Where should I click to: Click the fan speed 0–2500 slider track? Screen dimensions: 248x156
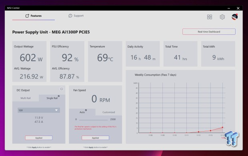(93, 120)
